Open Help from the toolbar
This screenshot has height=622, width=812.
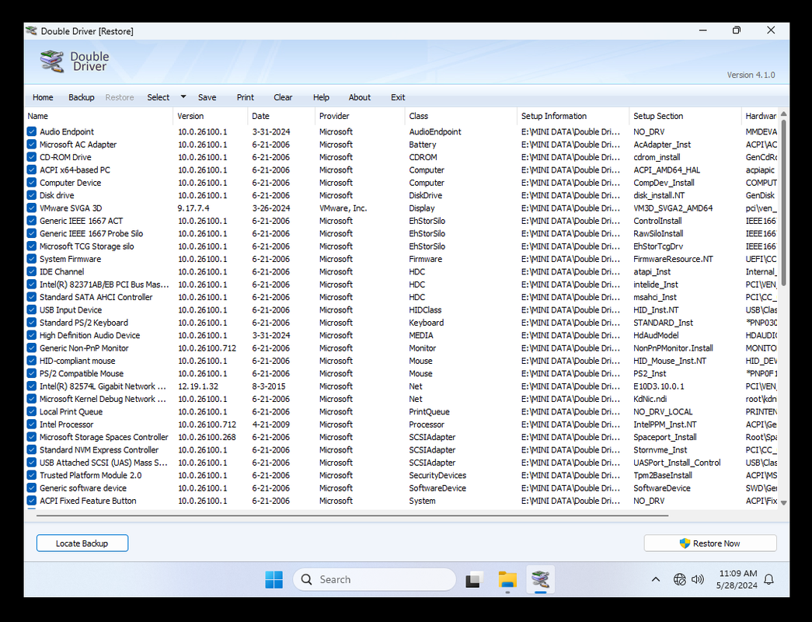pyautogui.click(x=321, y=97)
